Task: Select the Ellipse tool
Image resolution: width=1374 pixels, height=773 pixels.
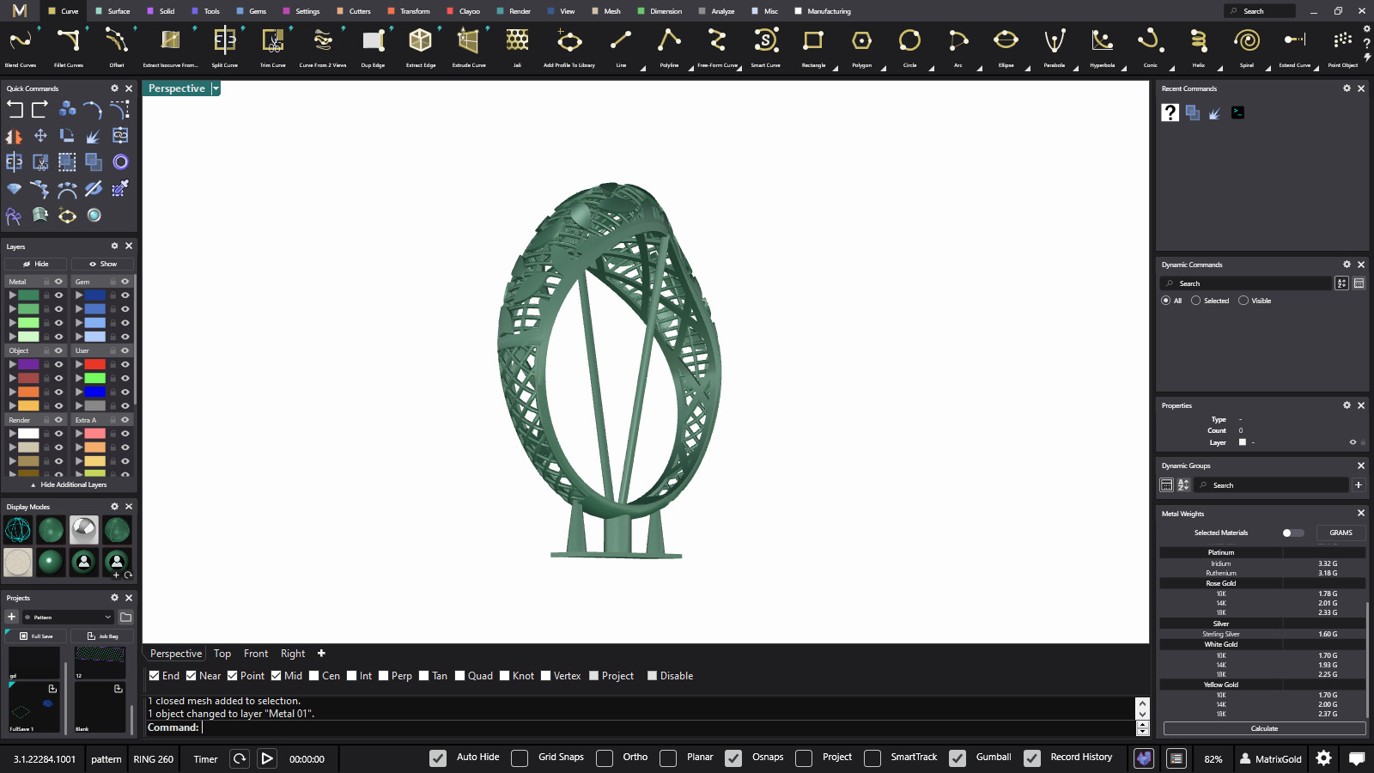Action: point(1006,40)
